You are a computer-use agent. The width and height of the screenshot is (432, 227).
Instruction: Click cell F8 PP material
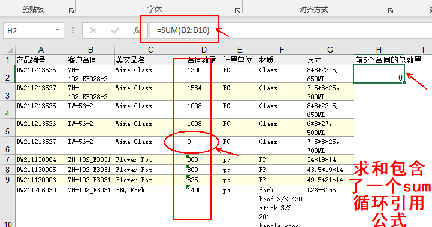pos(282,170)
